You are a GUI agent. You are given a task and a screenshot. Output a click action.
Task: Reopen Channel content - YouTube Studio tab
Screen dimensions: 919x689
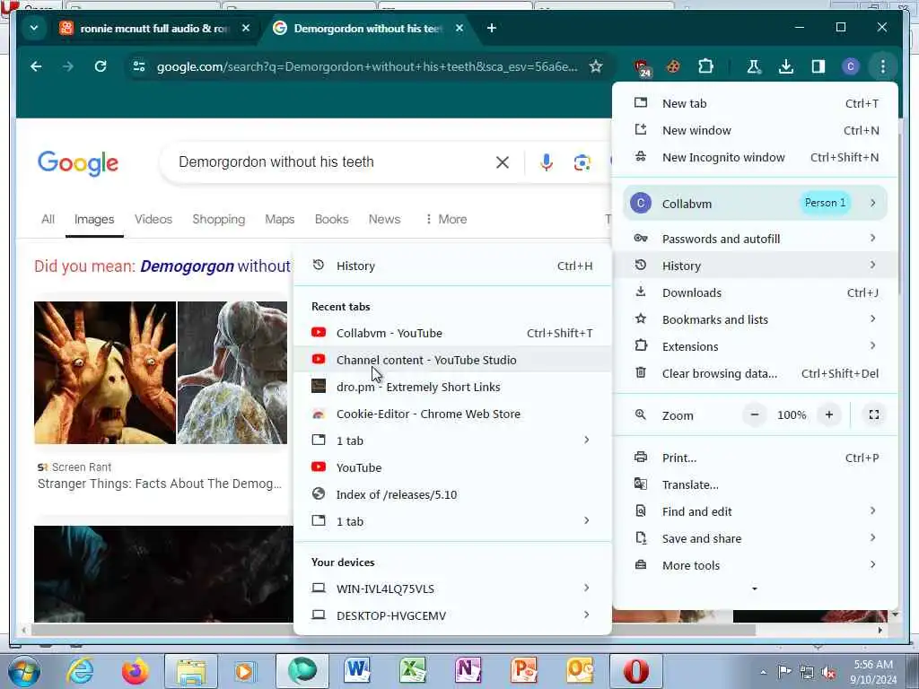[x=452, y=360]
